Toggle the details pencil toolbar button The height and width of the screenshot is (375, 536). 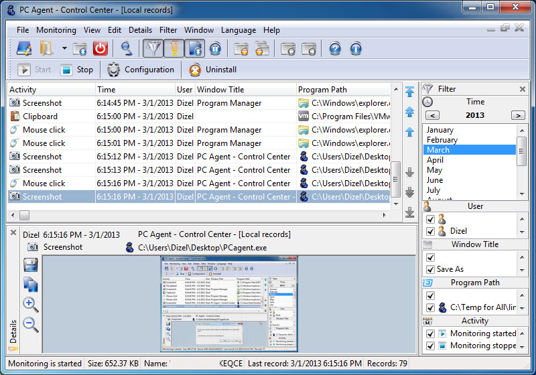click(174, 48)
